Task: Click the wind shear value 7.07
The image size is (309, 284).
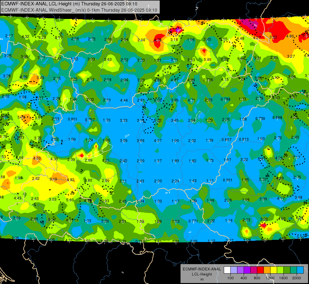Action: click(x=39, y=98)
